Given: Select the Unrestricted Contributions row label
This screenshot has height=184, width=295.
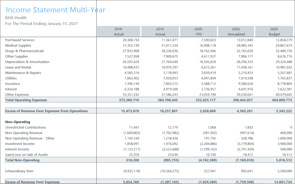Looking at the screenshot, I should click(x=26, y=127).
